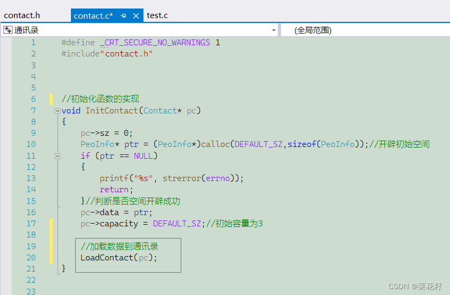Click line number 23 in the gutter
This screenshot has height=295, width=450.
point(31,291)
